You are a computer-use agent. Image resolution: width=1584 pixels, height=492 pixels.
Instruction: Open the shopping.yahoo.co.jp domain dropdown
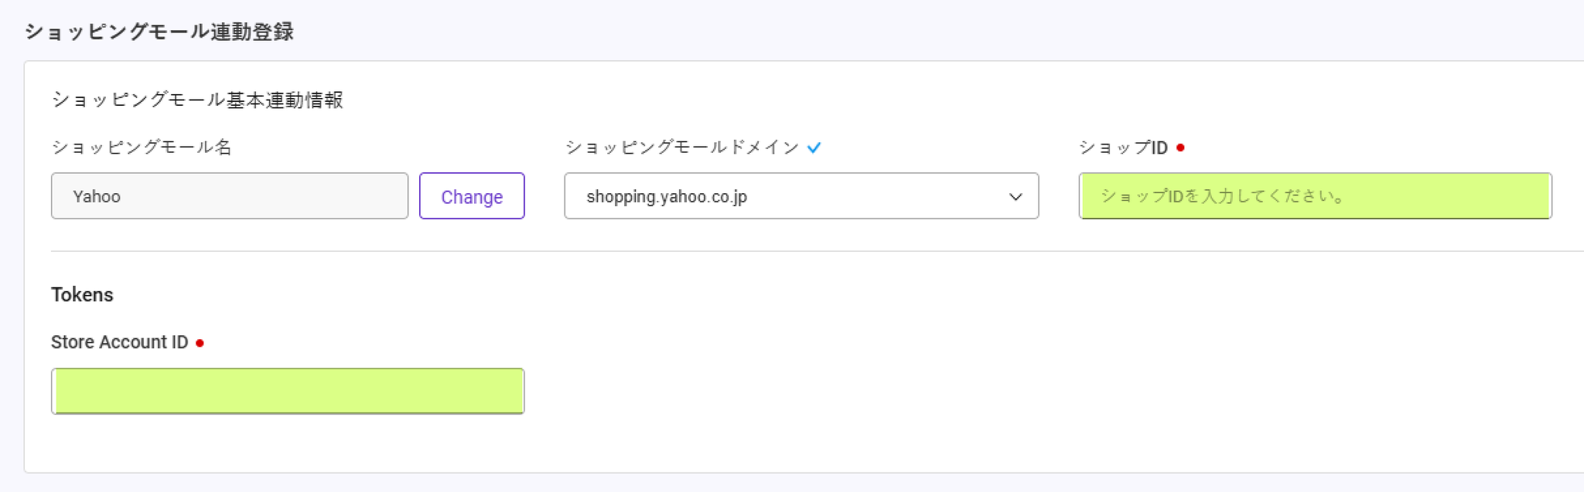point(801,196)
